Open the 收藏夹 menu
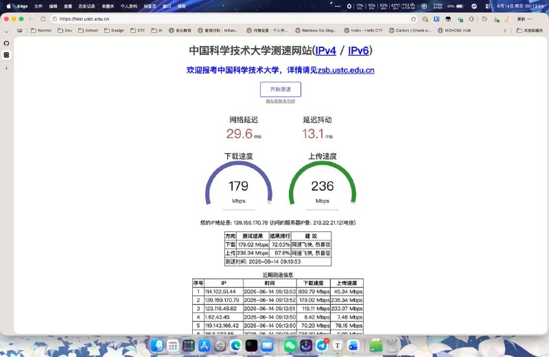Screen dimensions: 549x357 pos(108,6)
